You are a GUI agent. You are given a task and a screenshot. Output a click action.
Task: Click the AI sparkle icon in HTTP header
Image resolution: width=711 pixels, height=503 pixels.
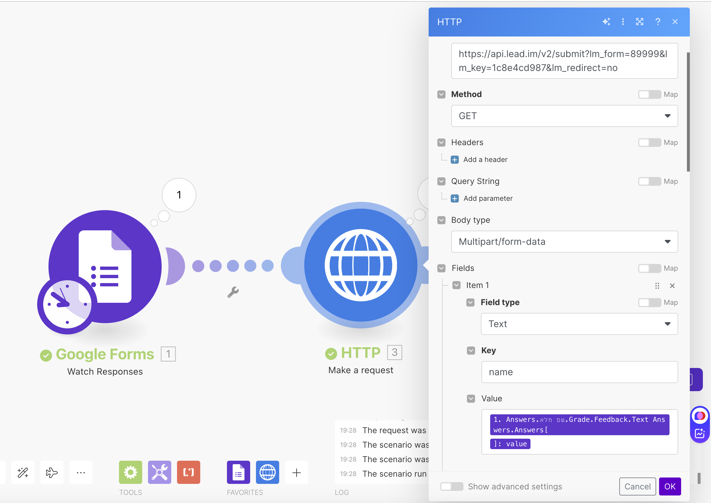[606, 22]
